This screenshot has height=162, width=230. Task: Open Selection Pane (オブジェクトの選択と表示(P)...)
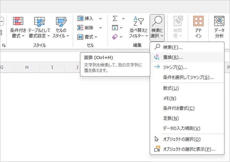187,149
